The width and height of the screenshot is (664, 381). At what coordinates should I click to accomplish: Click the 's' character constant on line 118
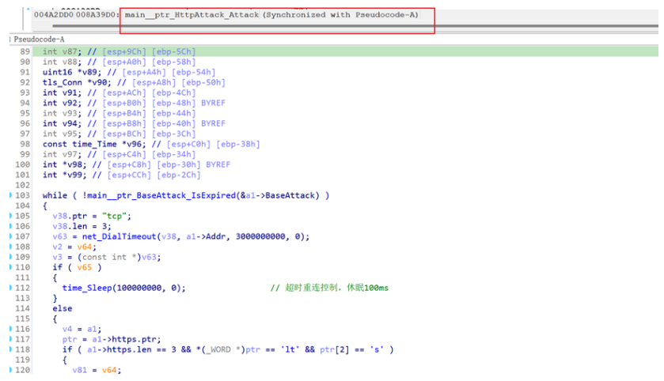click(x=377, y=349)
